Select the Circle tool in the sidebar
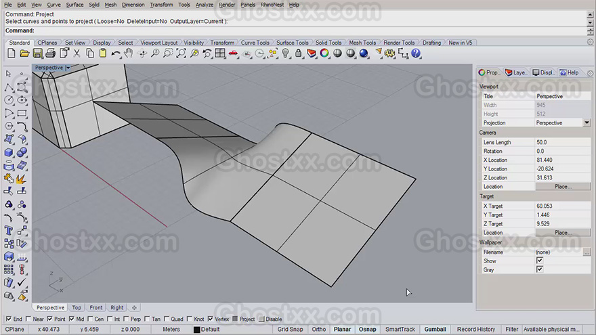Viewport: 596px width, 335px height. 8,100
